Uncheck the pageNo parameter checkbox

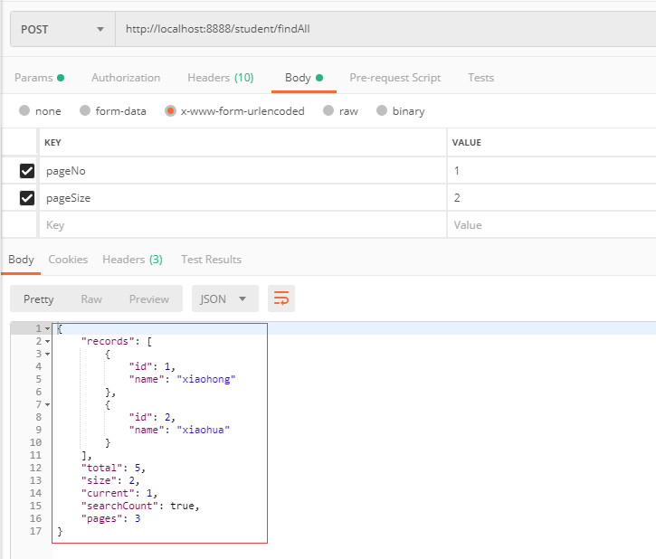(x=27, y=171)
